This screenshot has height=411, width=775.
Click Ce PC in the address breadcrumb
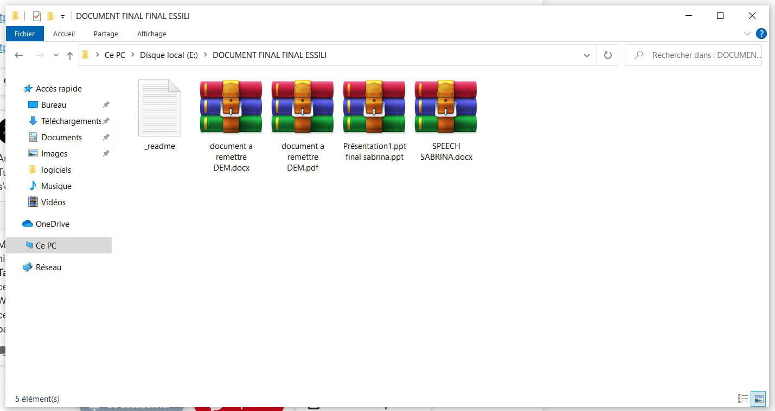(x=114, y=55)
